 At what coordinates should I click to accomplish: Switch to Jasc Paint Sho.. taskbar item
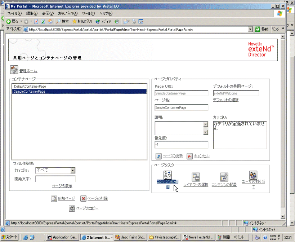tap(131, 237)
